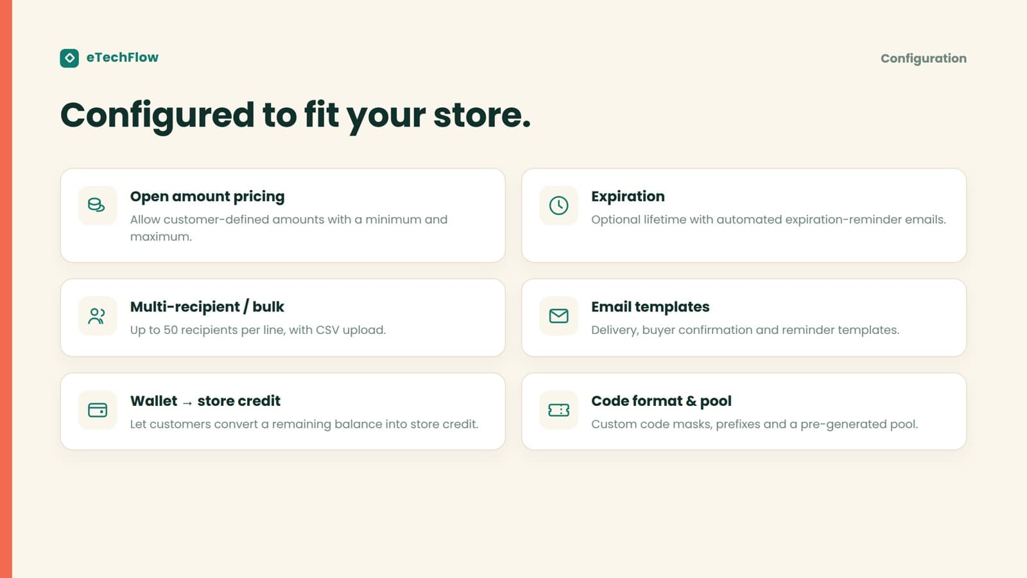This screenshot has width=1027, height=578.
Task: Click the people icon for Multi-recipient bulk
Action: pos(97,316)
